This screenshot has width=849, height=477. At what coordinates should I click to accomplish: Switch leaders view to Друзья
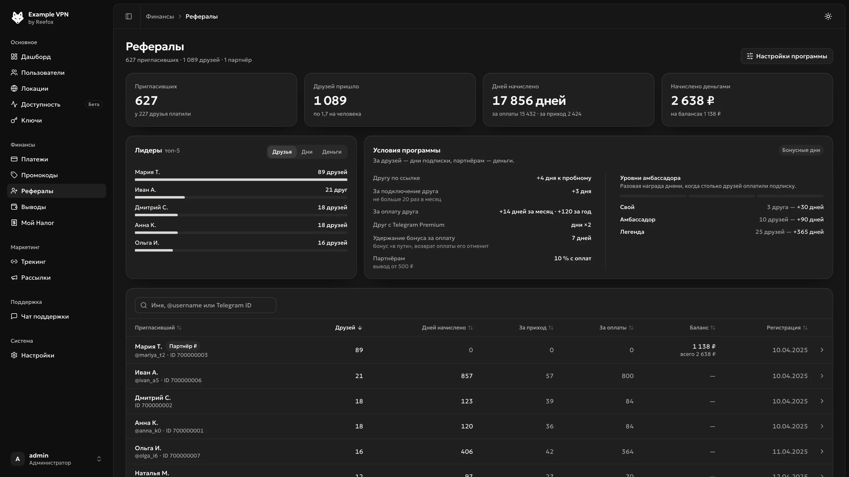tap(282, 152)
